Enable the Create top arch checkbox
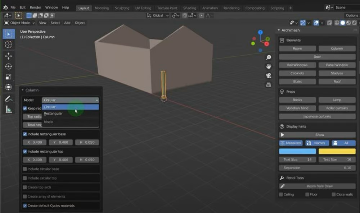Image resolution: width=360 pixels, height=213 pixels. point(24,187)
